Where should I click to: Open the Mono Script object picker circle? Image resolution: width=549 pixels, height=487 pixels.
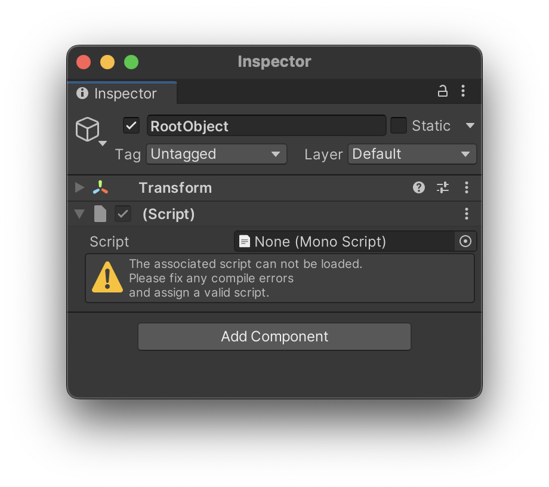tap(465, 241)
